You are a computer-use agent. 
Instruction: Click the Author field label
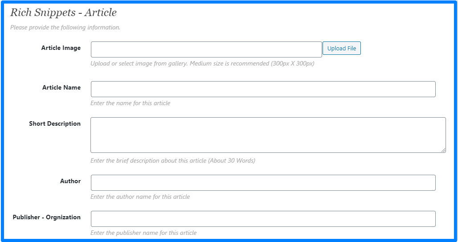point(70,181)
